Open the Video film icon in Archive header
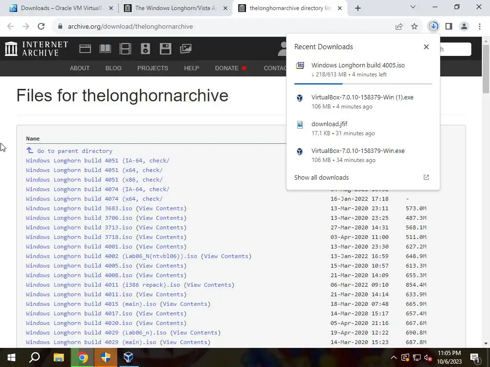The image size is (490, 367). tap(125, 49)
